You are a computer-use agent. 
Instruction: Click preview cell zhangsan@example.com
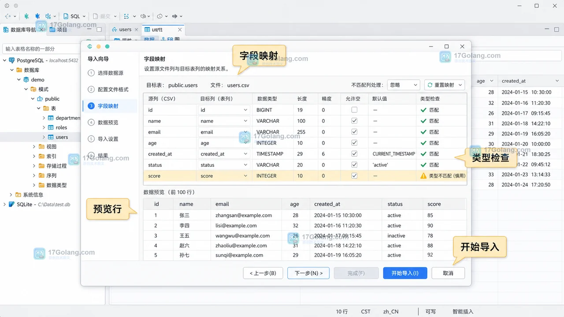coord(244,215)
